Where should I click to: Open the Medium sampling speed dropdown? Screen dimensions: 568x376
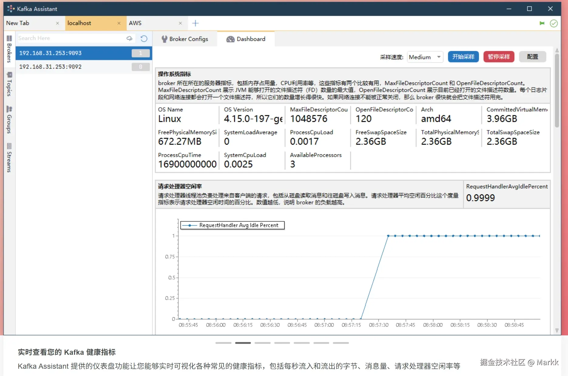(x=425, y=57)
